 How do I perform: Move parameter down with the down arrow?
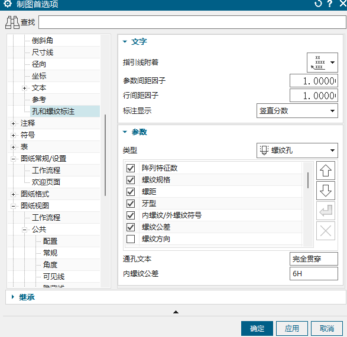click(x=326, y=191)
